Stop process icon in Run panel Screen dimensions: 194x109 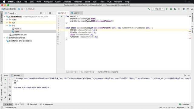point(5,84)
